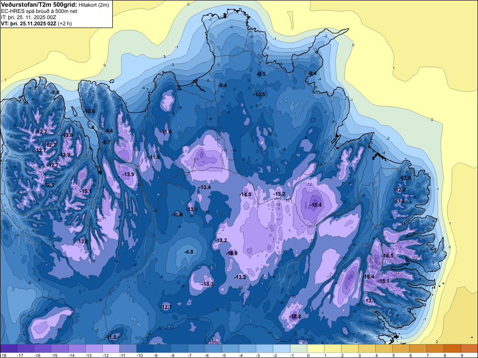Select the legend swatch between 6 and 7
This screenshot has width=478, height=358.
(418, 348)
